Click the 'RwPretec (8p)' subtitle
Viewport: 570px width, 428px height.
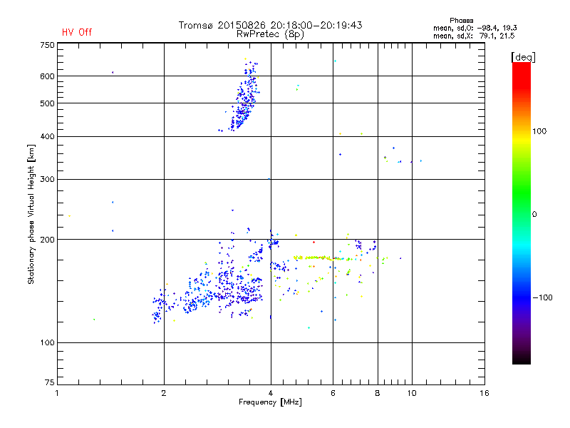click(270, 34)
